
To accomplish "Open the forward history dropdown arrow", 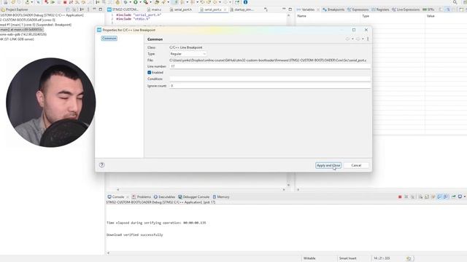I will pos(363,39).
